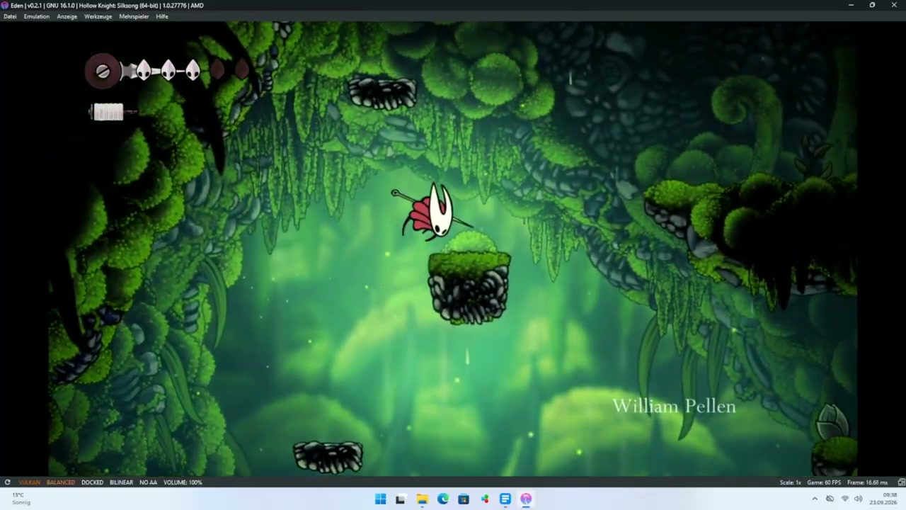The image size is (906, 510).
Task: Open the weather widget showing 13°C Sonnig
Action: tap(21, 499)
